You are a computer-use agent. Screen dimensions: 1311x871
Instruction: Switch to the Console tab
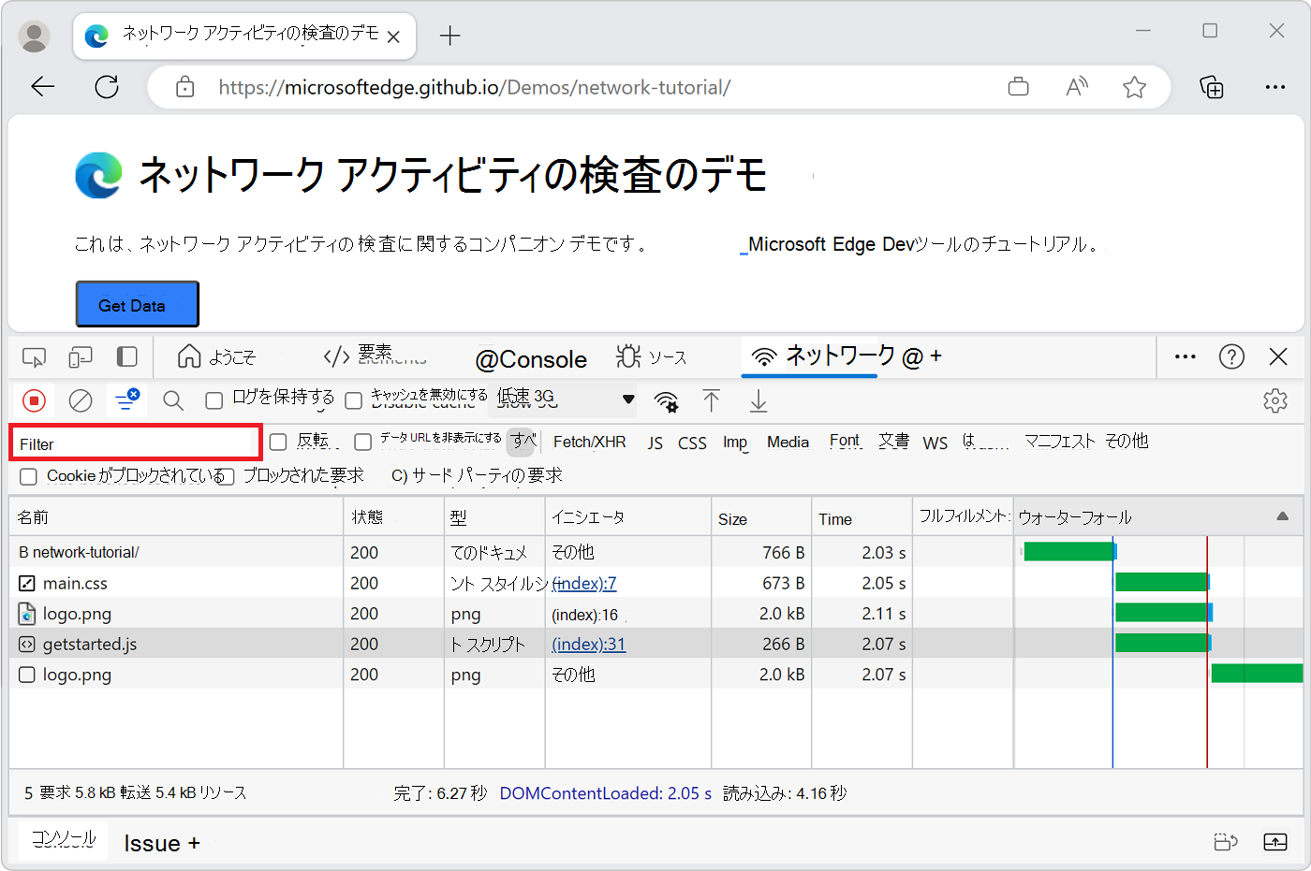click(x=531, y=358)
